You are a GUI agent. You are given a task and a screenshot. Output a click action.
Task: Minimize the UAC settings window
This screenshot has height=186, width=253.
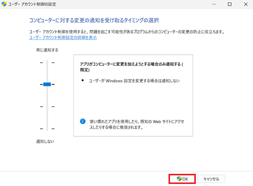click(x=214, y=4)
